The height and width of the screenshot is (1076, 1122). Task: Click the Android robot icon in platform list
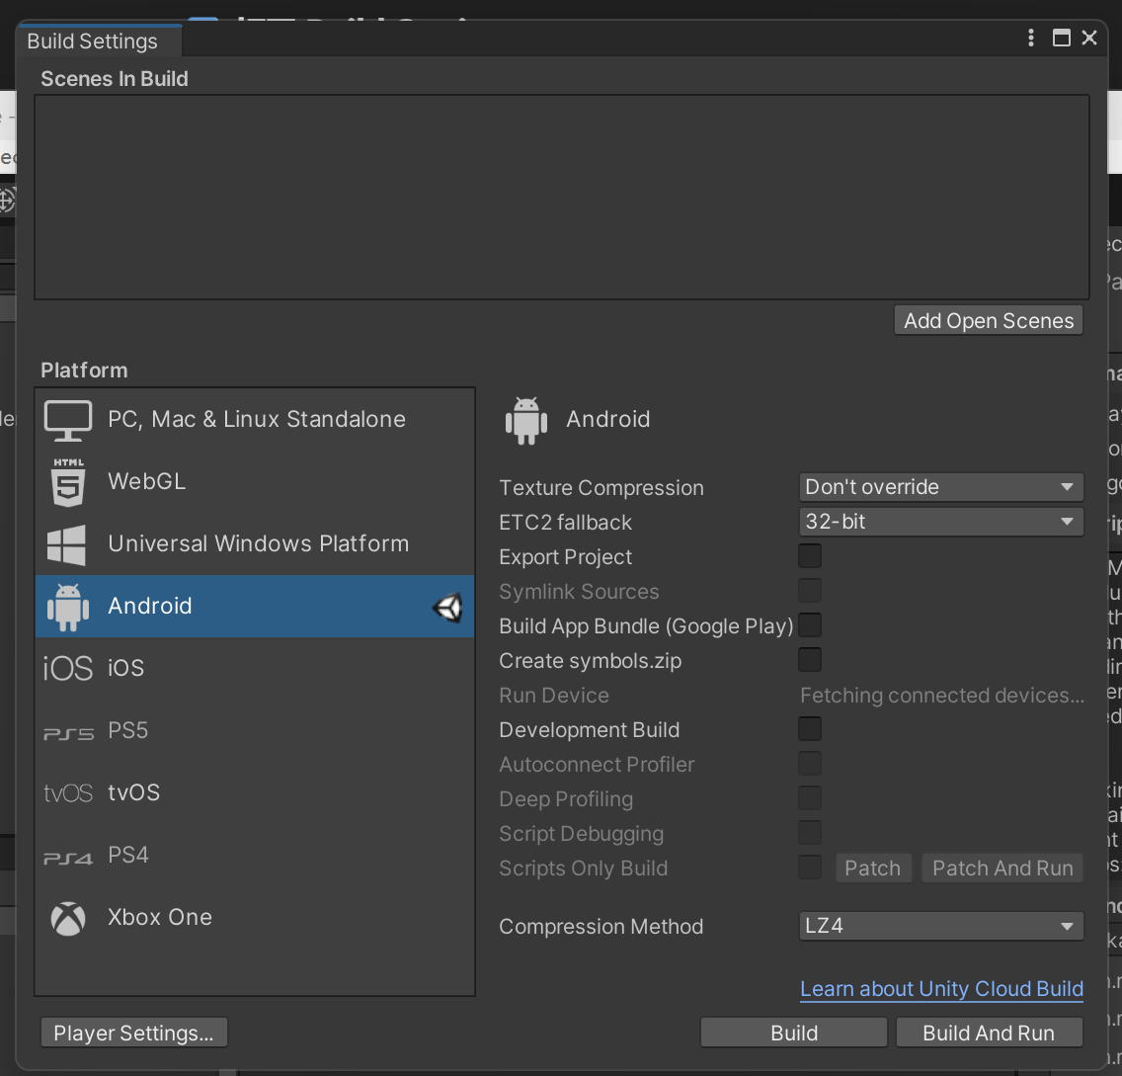coord(68,607)
